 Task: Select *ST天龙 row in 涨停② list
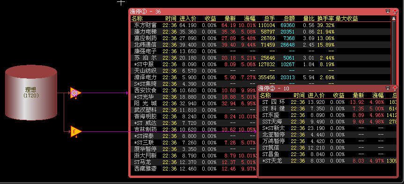coord(328,161)
